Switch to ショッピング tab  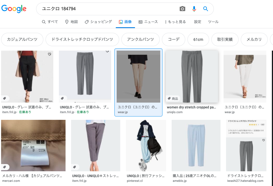tap(98, 22)
